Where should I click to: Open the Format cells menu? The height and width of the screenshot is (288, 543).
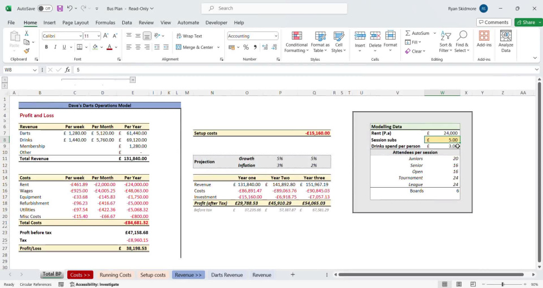pyautogui.click(x=390, y=42)
